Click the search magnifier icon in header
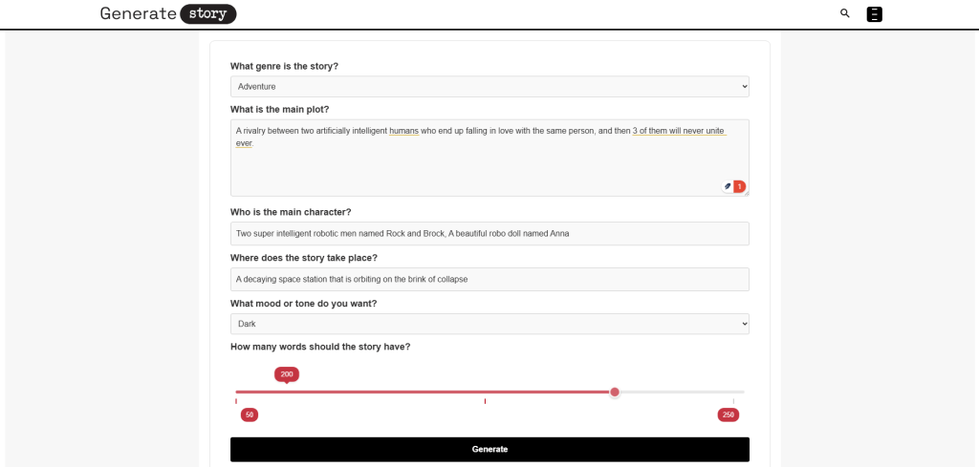The image size is (979, 467). [844, 13]
